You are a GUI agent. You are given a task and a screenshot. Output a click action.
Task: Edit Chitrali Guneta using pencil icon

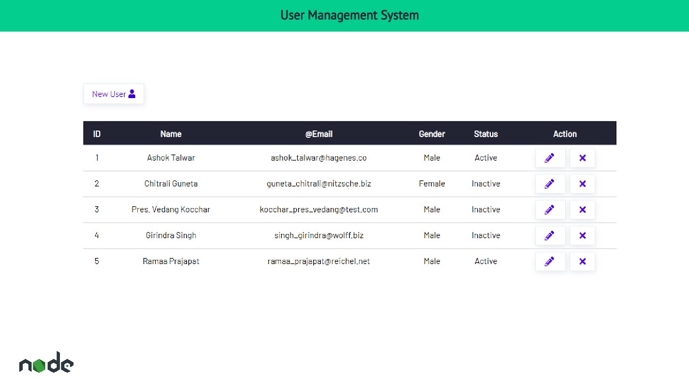click(x=550, y=184)
